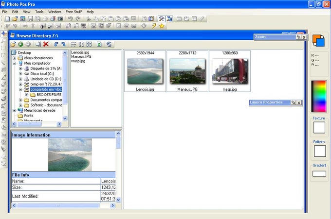
Task: Click the rotate right blue arrow in browser toolbar
Action: [x=63, y=44]
